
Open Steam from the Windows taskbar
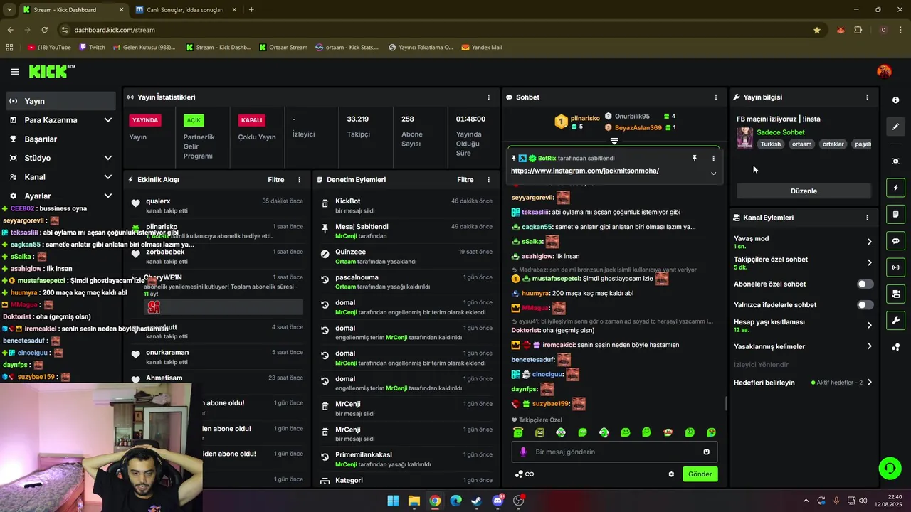coord(477,501)
